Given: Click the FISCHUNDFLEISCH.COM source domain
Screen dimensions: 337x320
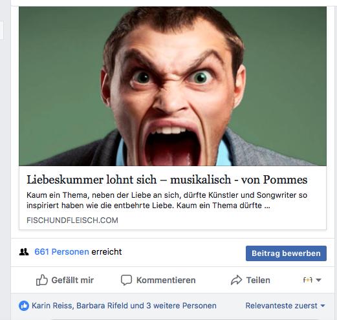Looking at the screenshot, I should [x=72, y=220].
